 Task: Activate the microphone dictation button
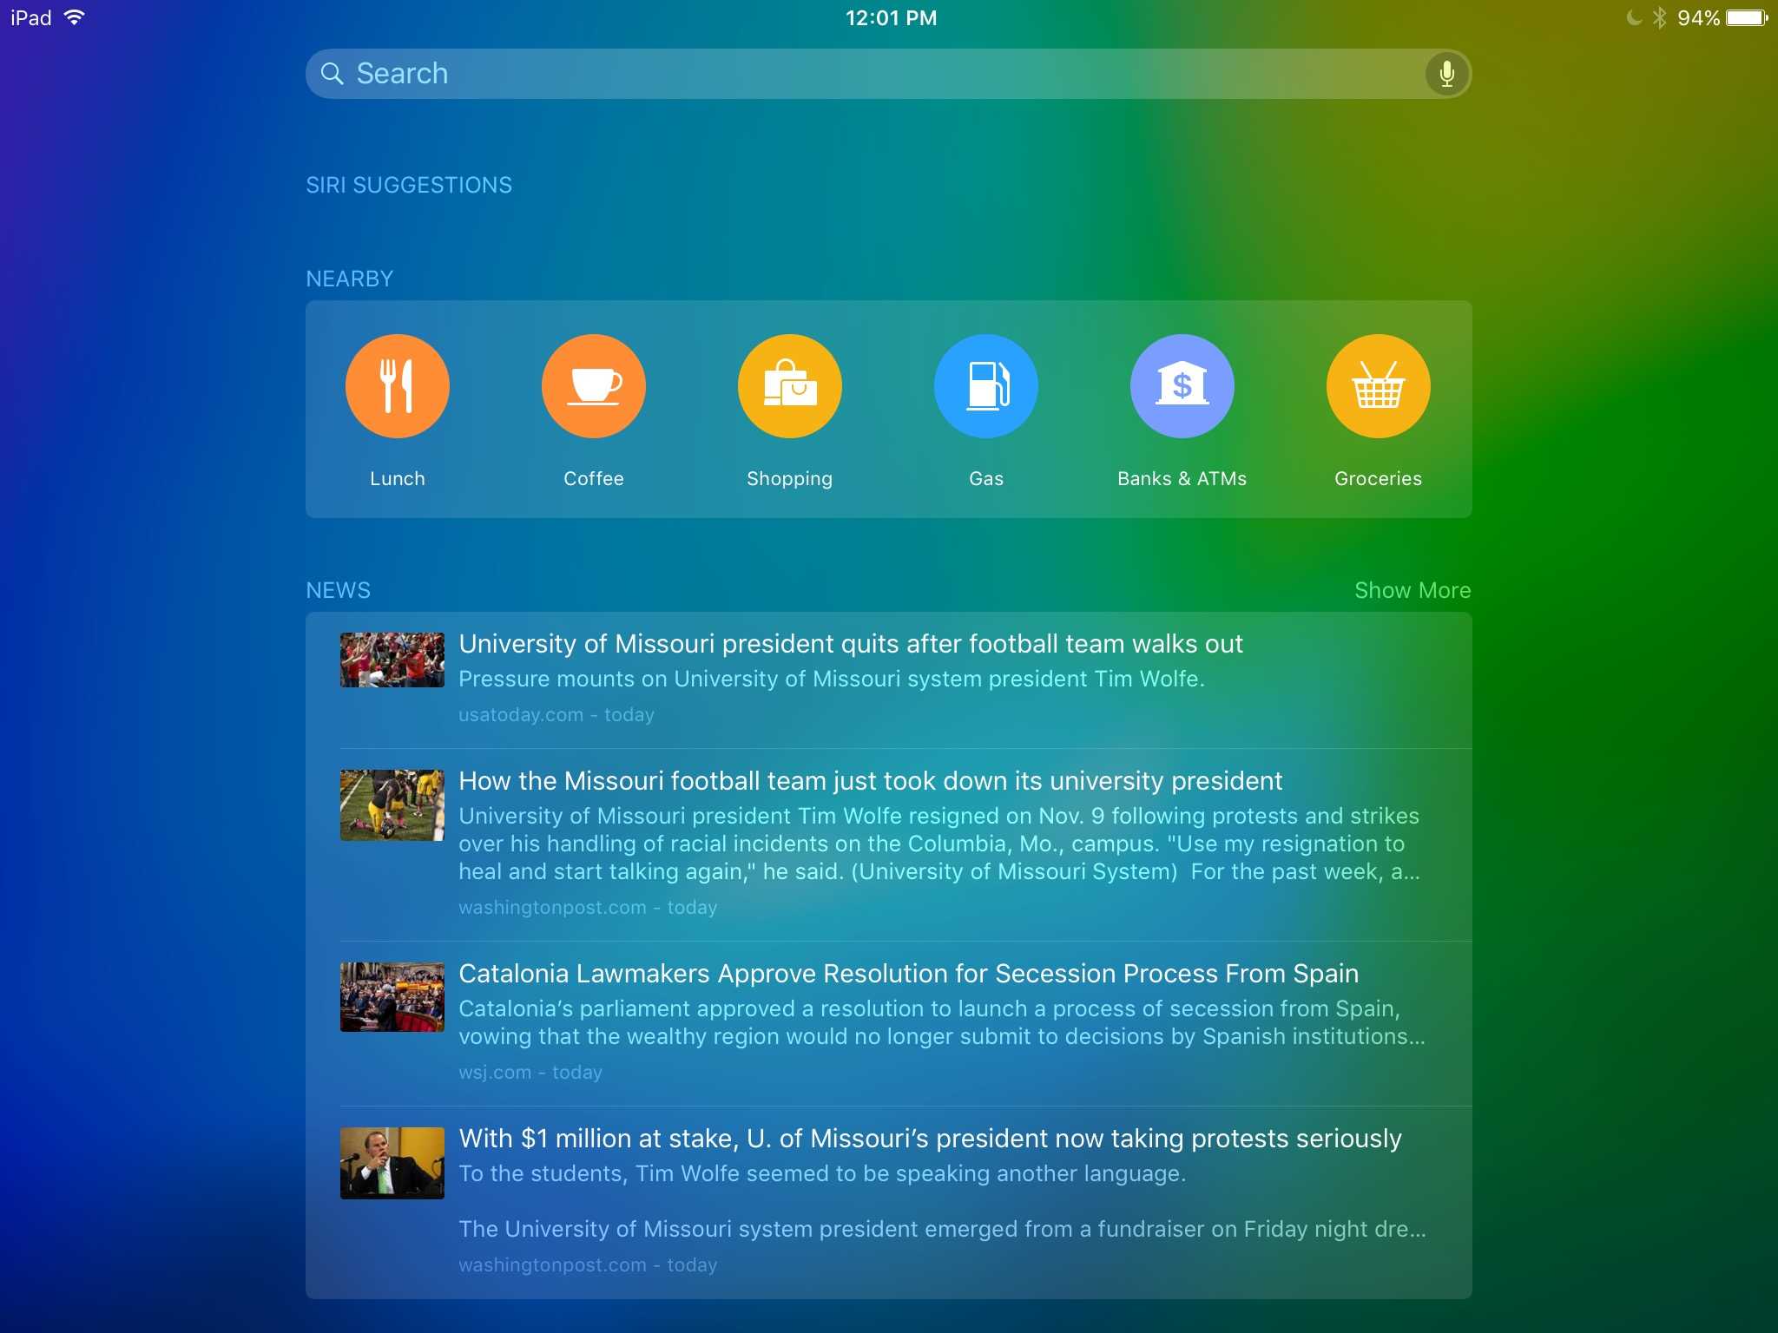[x=1446, y=74]
